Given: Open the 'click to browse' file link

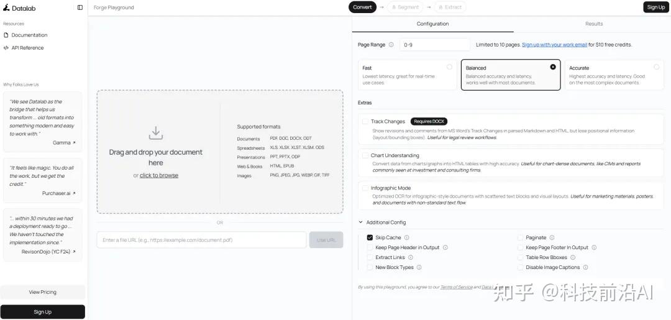Looking at the screenshot, I should coord(159,175).
